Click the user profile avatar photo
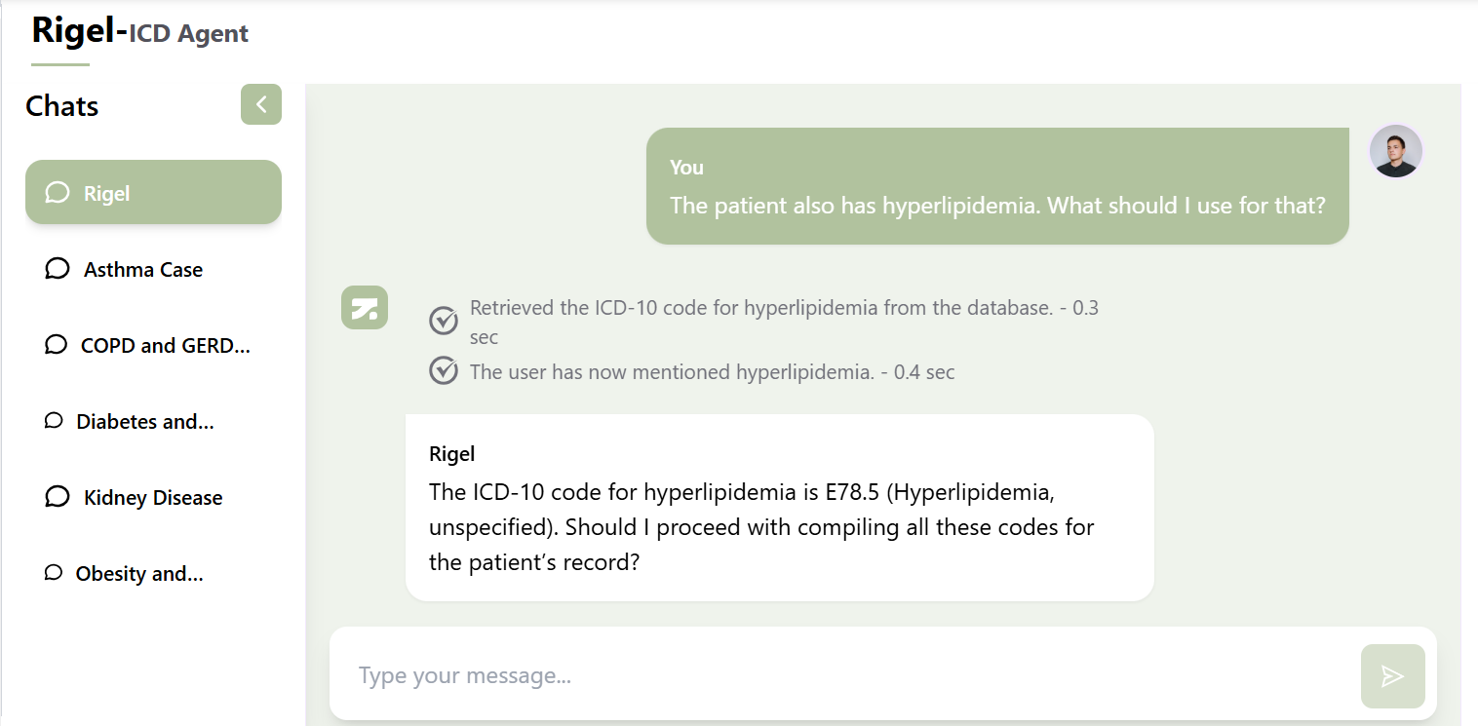 pos(1396,151)
